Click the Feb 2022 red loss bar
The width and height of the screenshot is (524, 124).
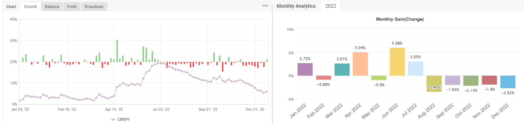(323, 78)
